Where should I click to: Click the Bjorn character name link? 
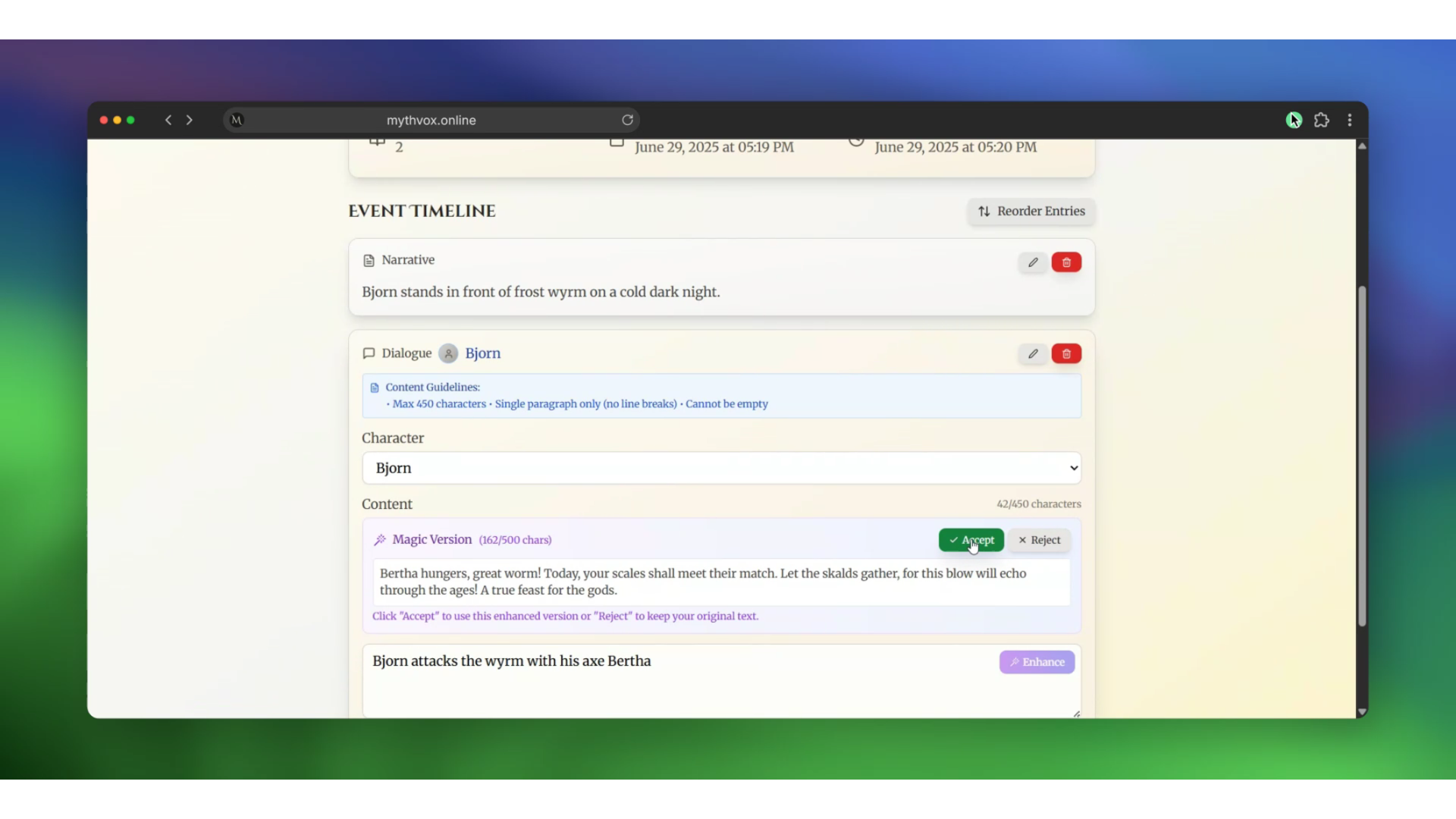(x=482, y=353)
